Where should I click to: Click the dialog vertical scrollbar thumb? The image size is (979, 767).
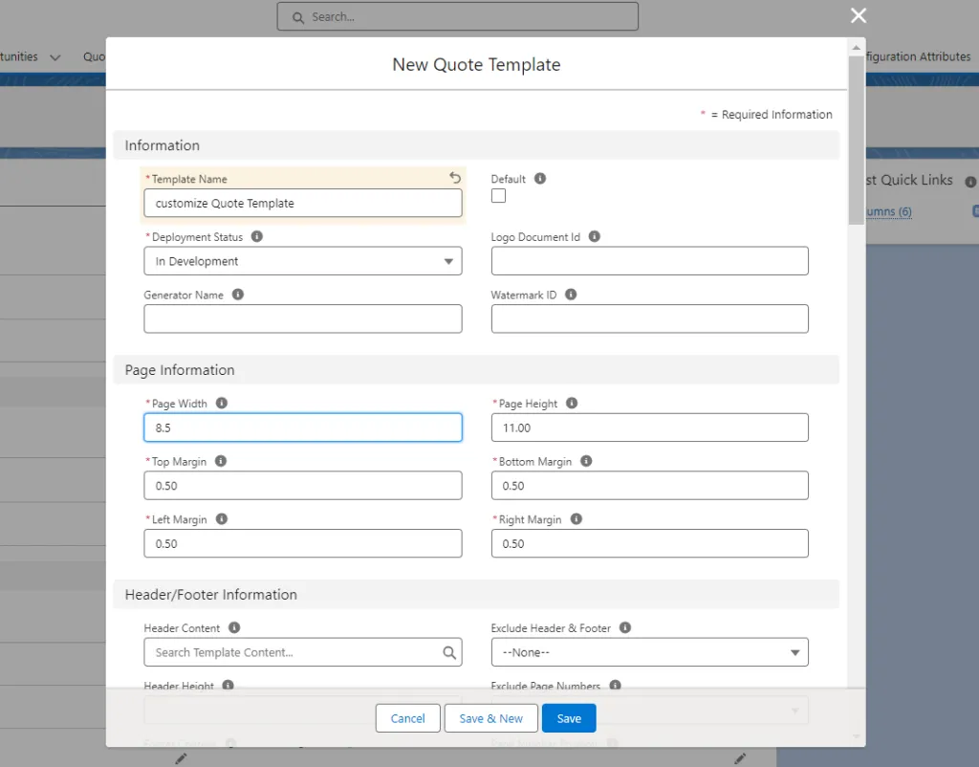click(856, 140)
